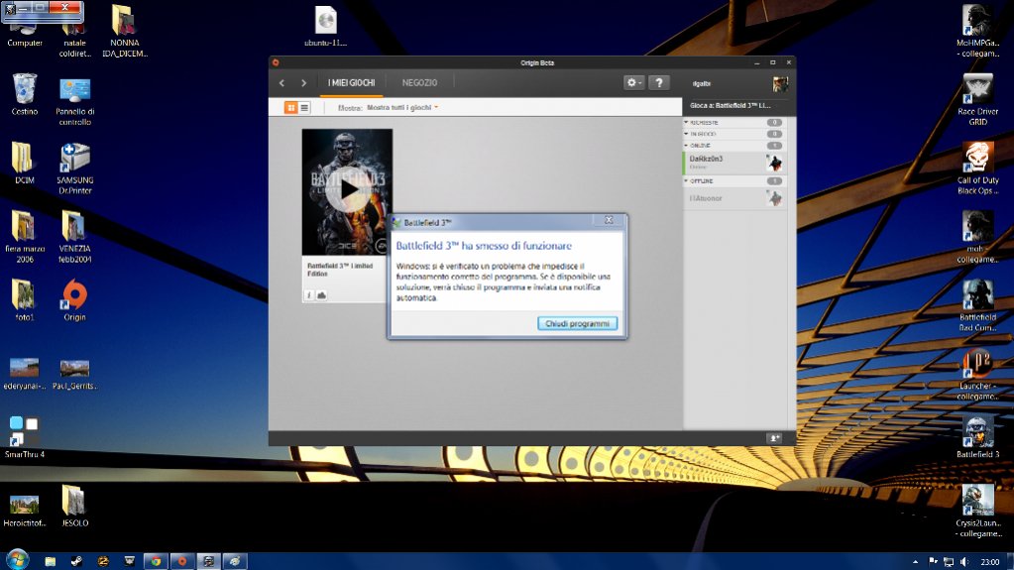The height and width of the screenshot is (570, 1014).
Task: Open the NONNA IDA_DICEM folder
Action: click(125, 31)
